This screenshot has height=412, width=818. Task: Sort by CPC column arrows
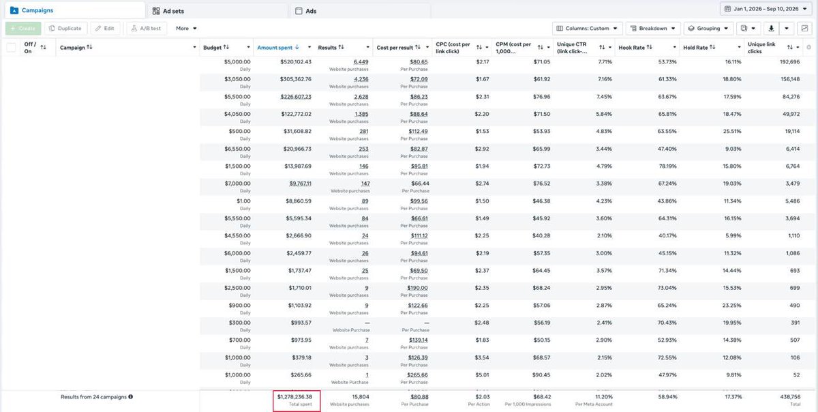click(x=479, y=47)
